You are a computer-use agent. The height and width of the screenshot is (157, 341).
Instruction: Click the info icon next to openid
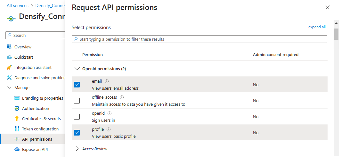pyautogui.click(x=110, y=113)
